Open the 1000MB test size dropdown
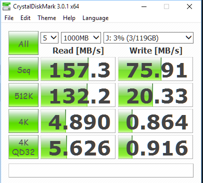 pos(81,38)
